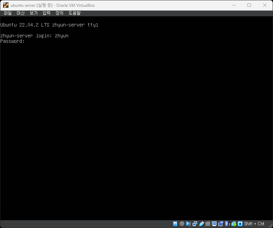Click the Password prompt in the terminal
273x228 pixels.
[12, 41]
